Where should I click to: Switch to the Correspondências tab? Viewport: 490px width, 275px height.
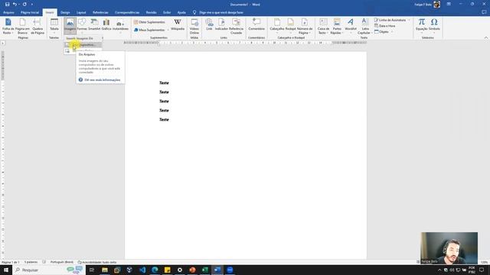tap(127, 12)
